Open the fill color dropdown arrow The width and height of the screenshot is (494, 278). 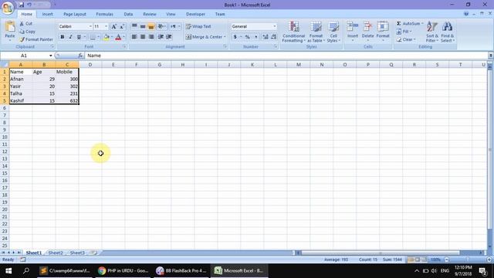(111, 37)
